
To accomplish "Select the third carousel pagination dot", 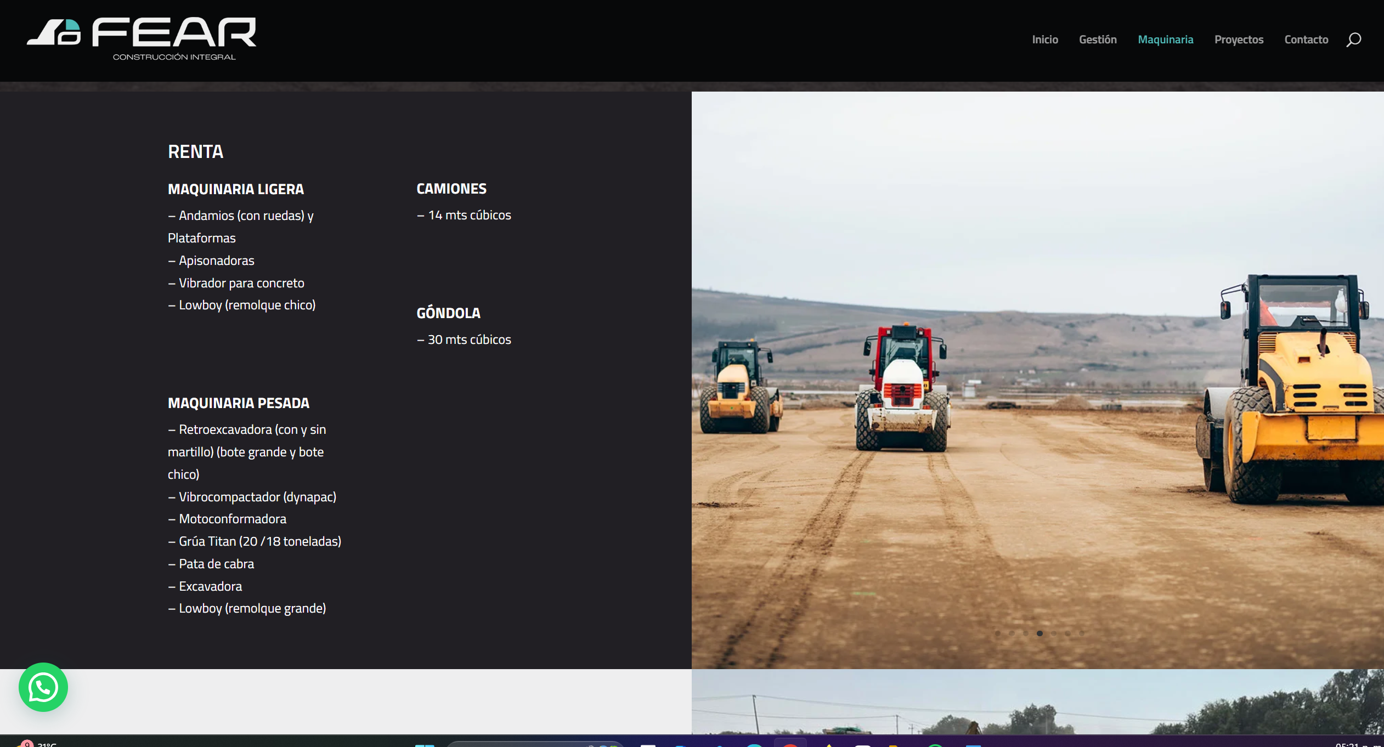I will point(1026,633).
